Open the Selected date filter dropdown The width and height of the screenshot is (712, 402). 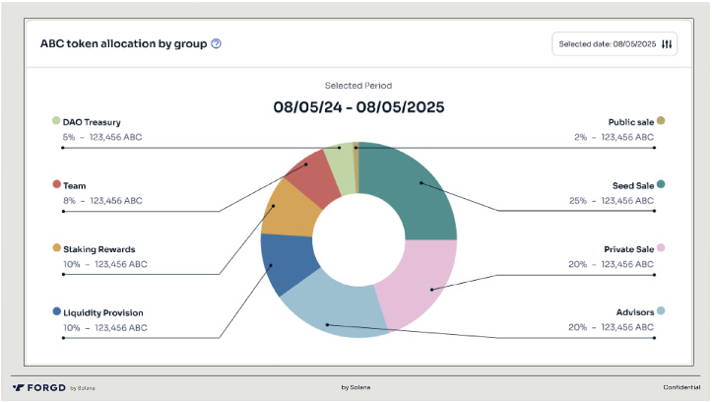(x=615, y=44)
